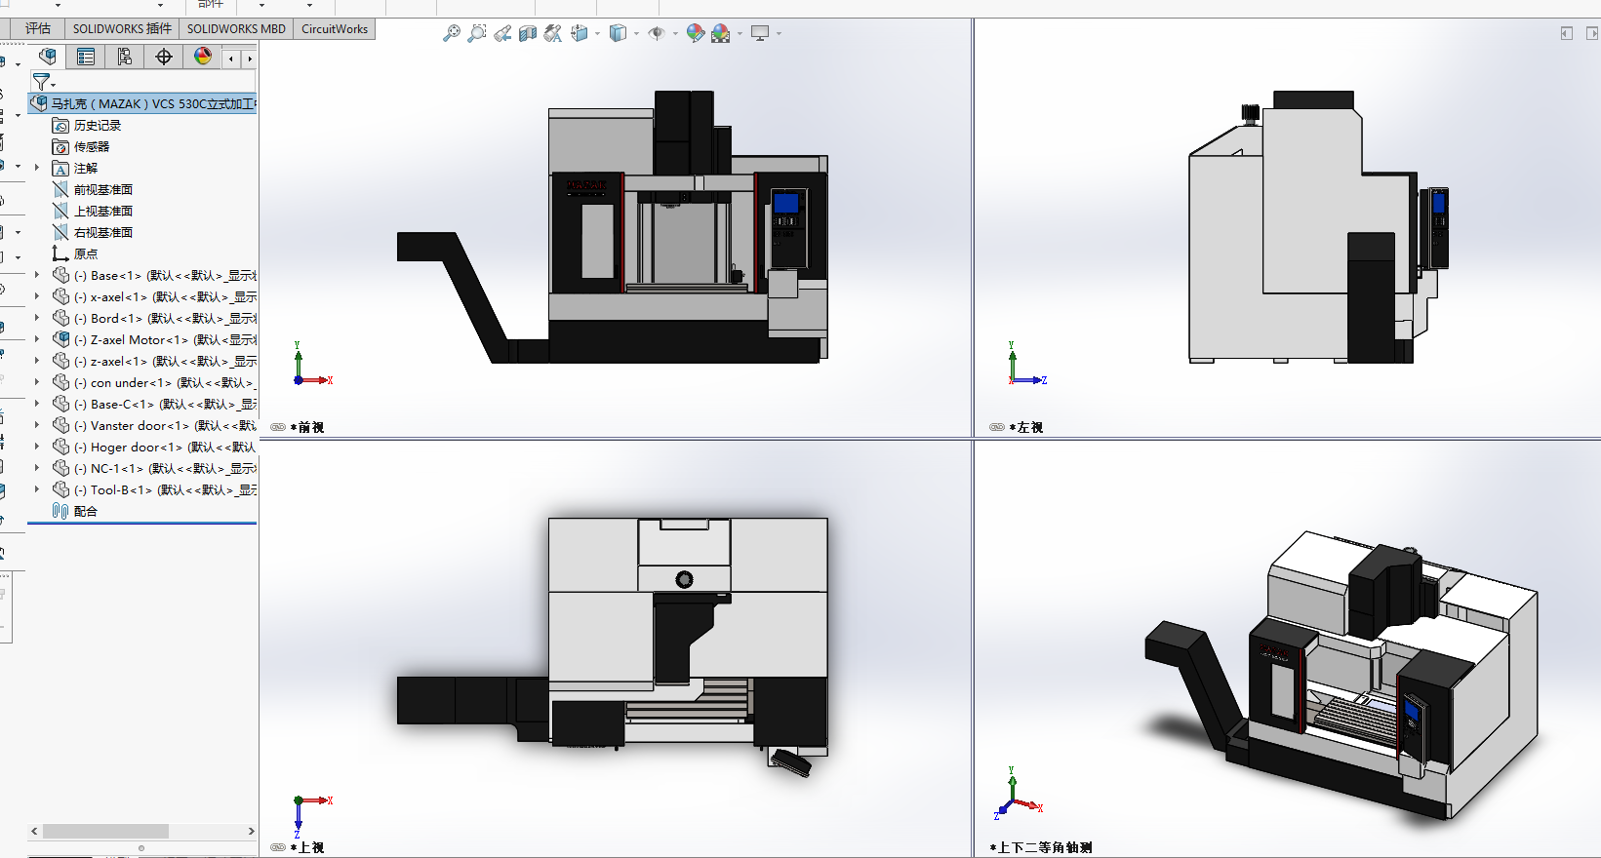Activate the Section View tool
This screenshot has width=1601, height=858.
click(528, 33)
